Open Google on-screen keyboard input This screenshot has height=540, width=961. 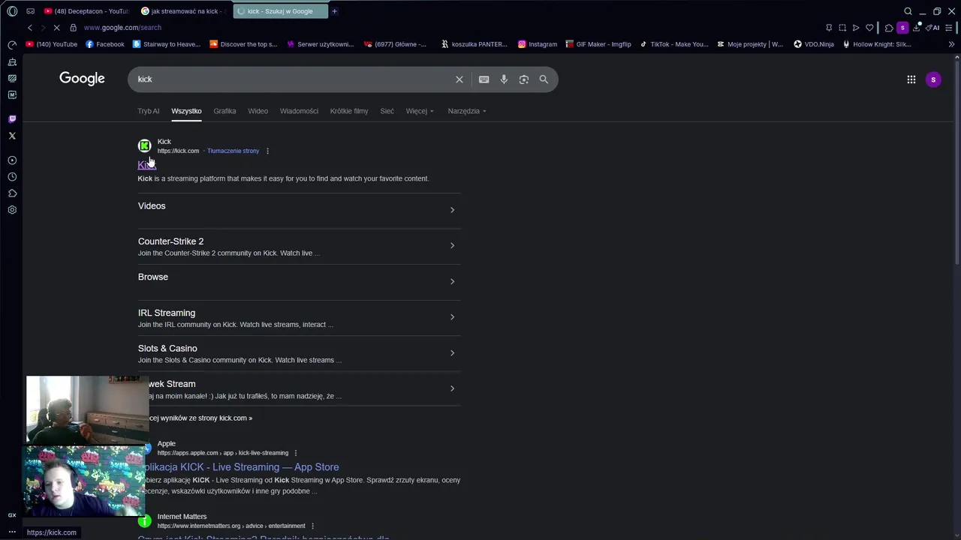pyautogui.click(x=484, y=79)
